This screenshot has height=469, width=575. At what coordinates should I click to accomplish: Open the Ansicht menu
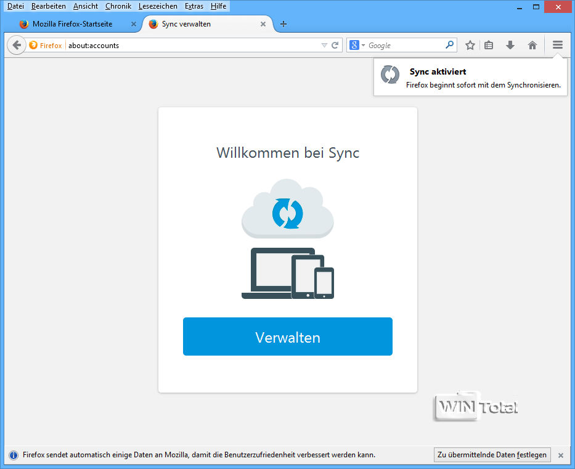point(86,6)
